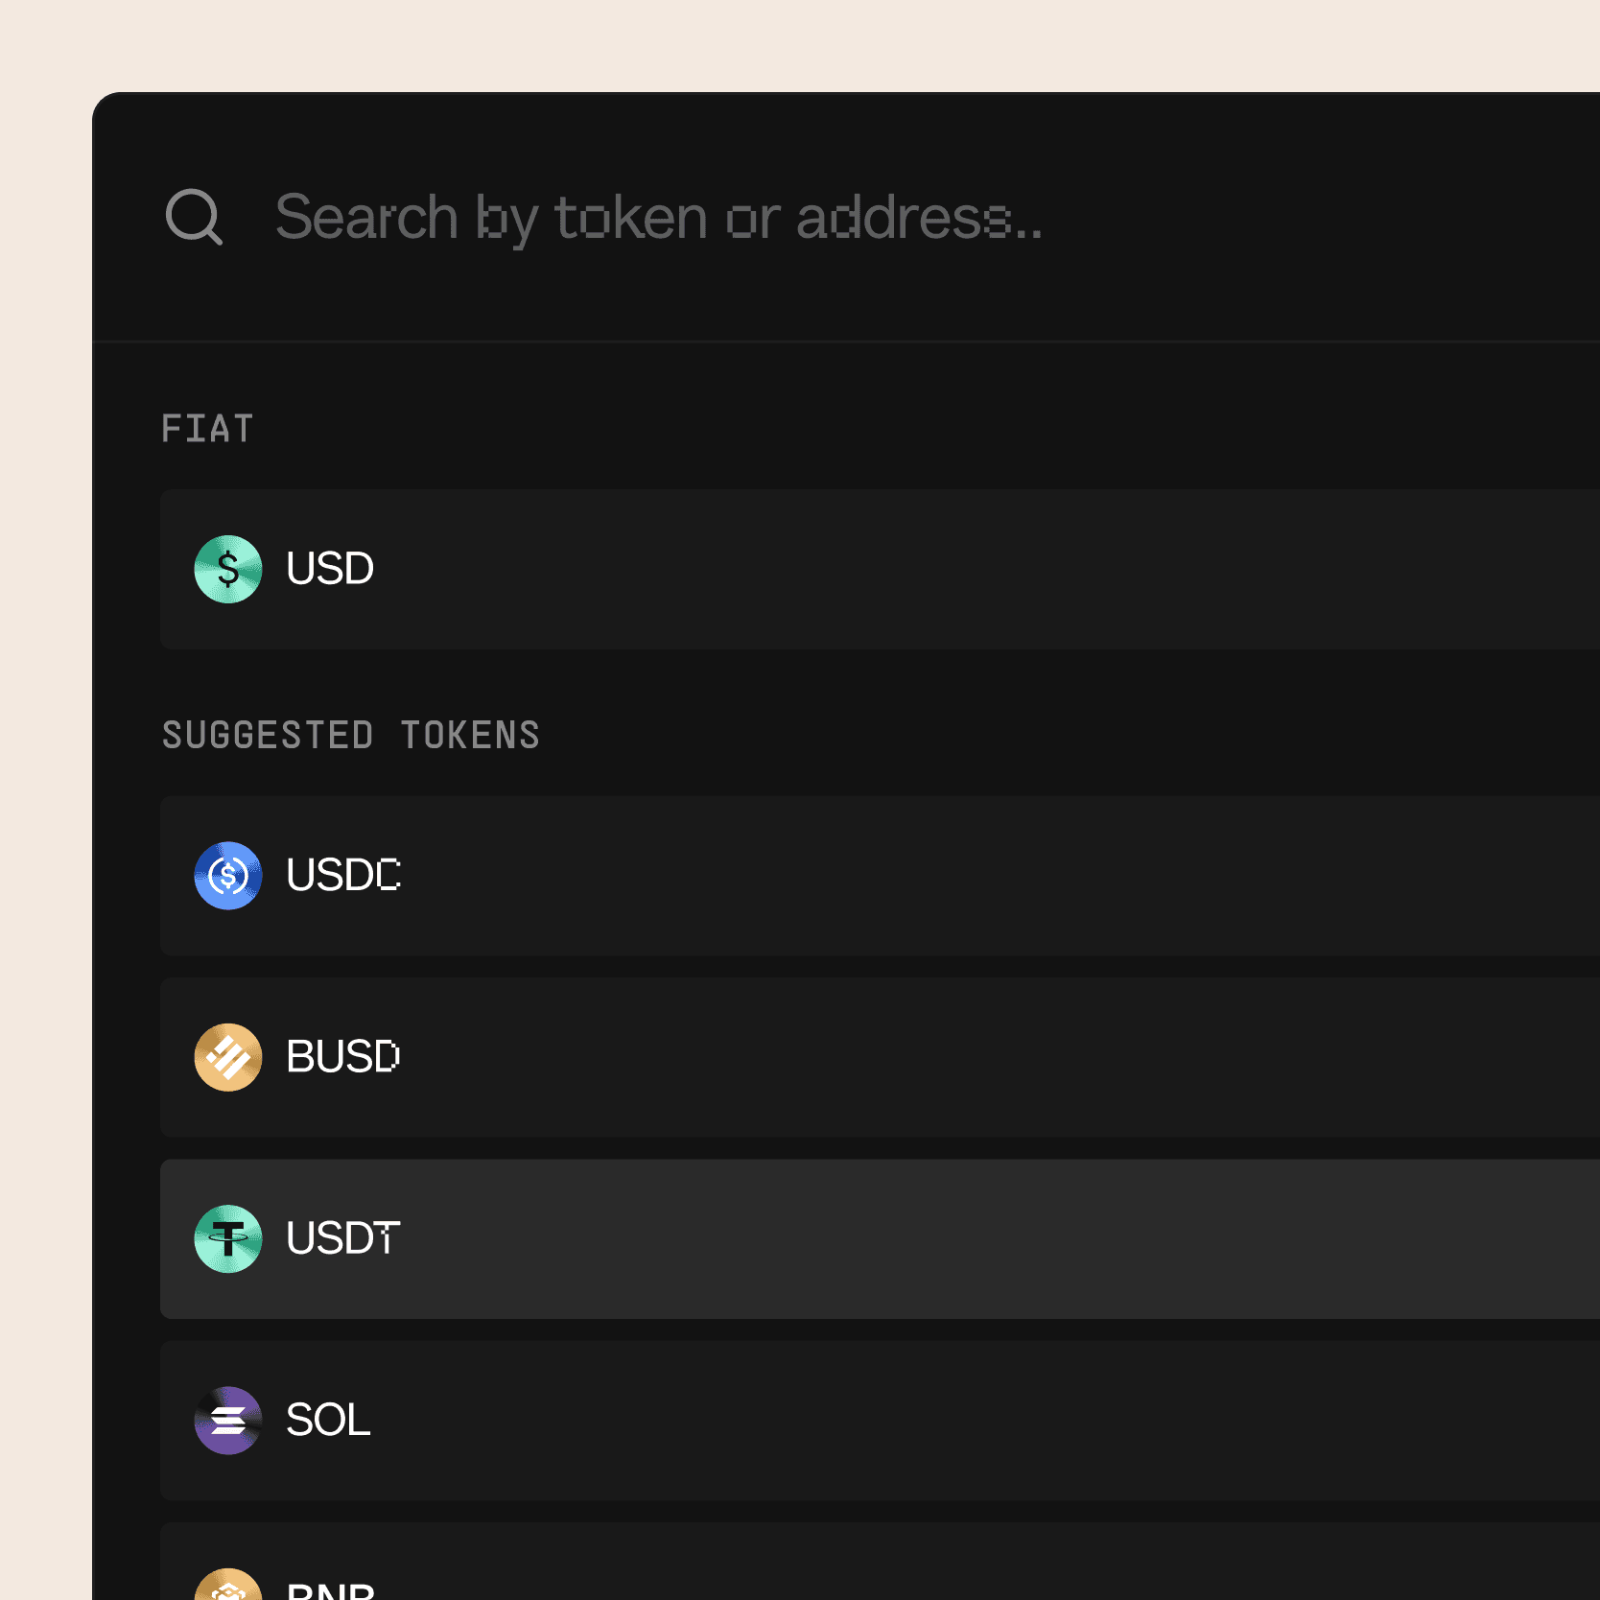Click the green USD dollar coin icon

coord(228,569)
